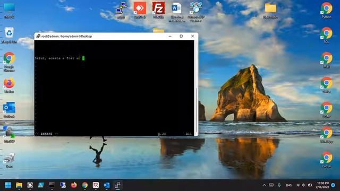The width and height of the screenshot is (340, 191).
Task: Open the Word document on the desktop
Action: (177, 12)
